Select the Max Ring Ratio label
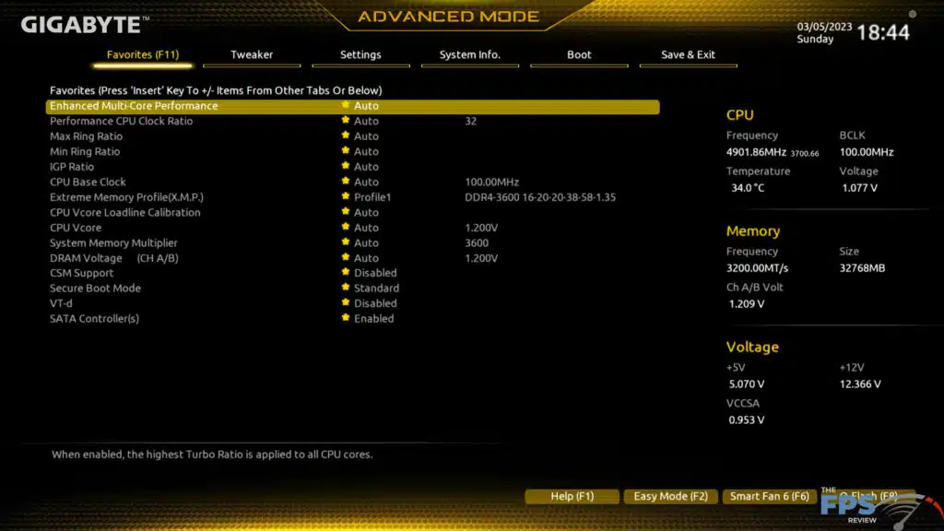Image resolution: width=944 pixels, height=531 pixels. pyautogui.click(x=86, y=136)
